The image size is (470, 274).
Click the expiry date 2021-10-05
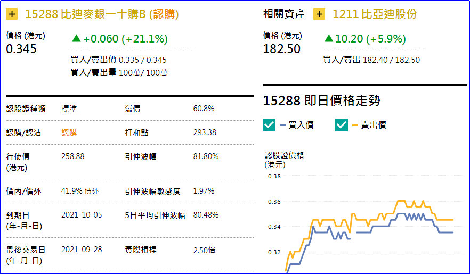[x=82, y=215]
